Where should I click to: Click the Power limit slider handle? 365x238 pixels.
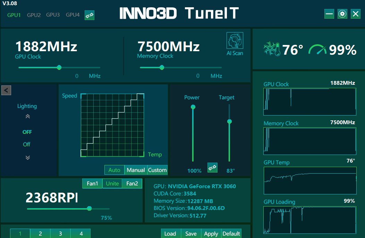193,107
